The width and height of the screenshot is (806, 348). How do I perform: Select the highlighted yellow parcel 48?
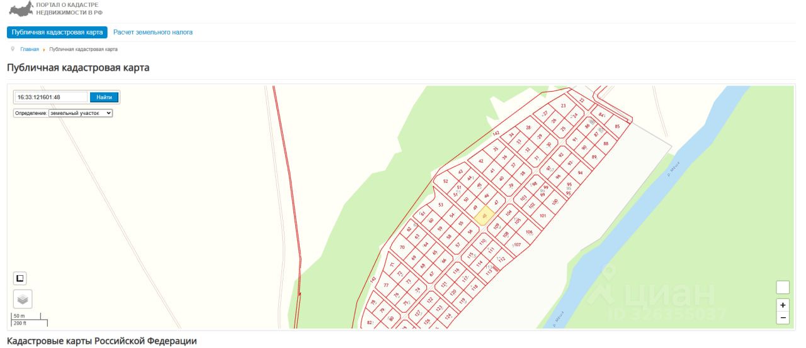coord(483,215)
